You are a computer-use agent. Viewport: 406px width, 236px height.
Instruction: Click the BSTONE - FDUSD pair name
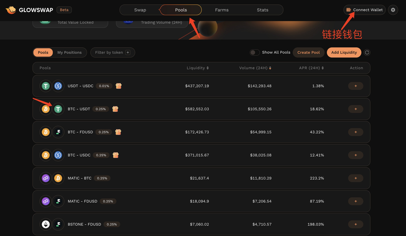coord(84,224)
